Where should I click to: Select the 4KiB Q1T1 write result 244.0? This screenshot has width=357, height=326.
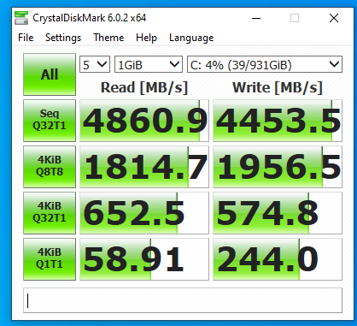click(278, 259)
